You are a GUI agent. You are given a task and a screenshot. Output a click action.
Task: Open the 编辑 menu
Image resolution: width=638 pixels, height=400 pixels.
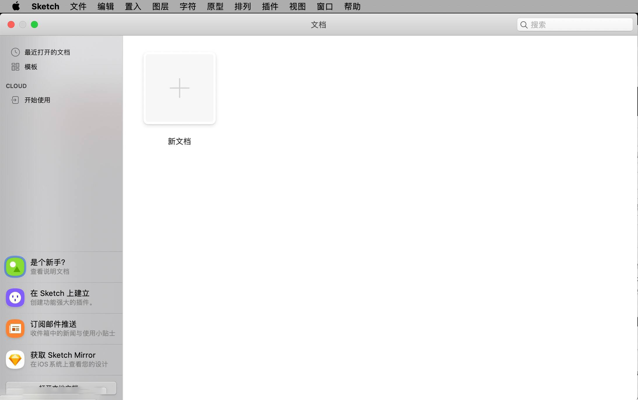tap(106, 6)
